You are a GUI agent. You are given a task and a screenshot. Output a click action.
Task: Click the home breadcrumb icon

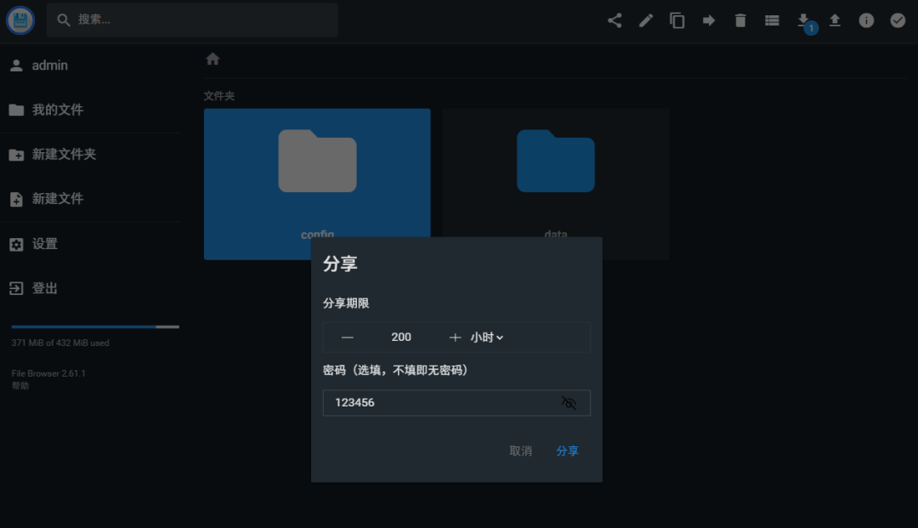pos(212,58)
